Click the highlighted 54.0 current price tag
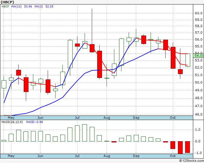The height and width of the screenshot is (163, 204). (x=198, y=56)
